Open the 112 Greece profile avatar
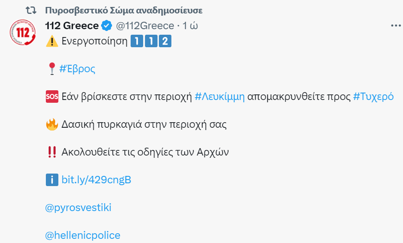This screenshot has height=243, width=403. 21,34
